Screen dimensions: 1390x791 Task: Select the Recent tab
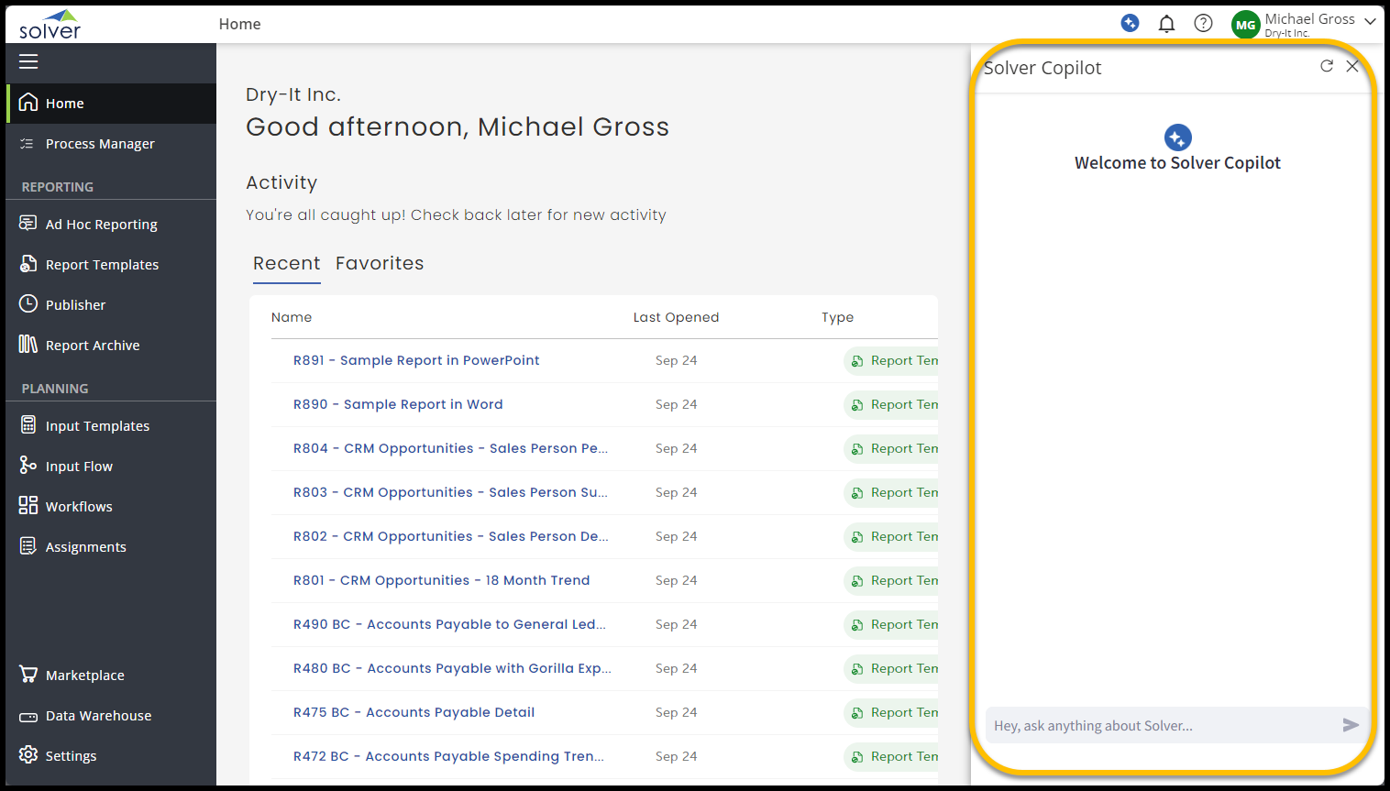point(286,264)
